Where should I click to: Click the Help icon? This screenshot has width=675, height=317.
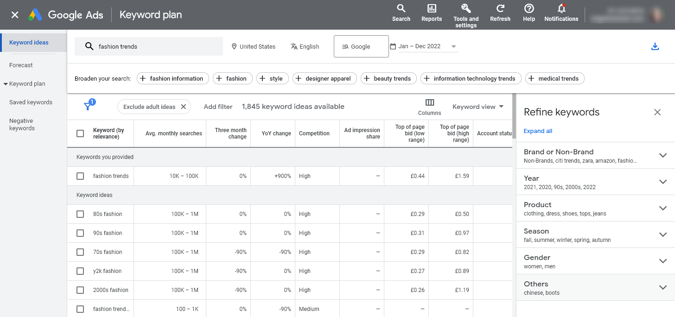(x=529, y=12)
